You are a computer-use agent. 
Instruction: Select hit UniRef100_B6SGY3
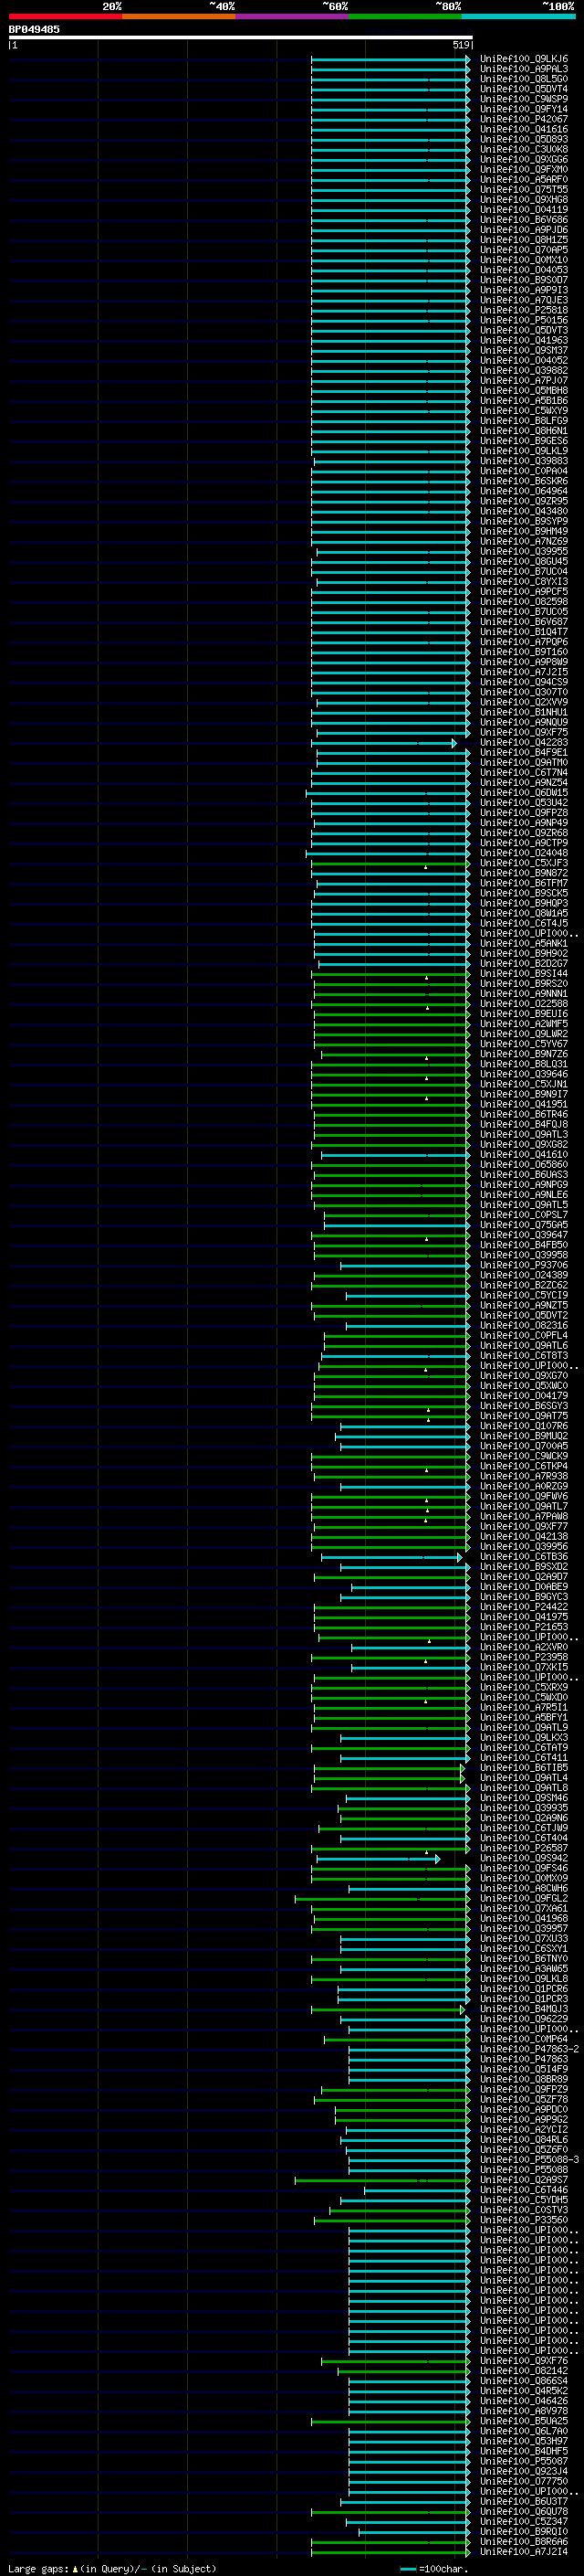524,1406
